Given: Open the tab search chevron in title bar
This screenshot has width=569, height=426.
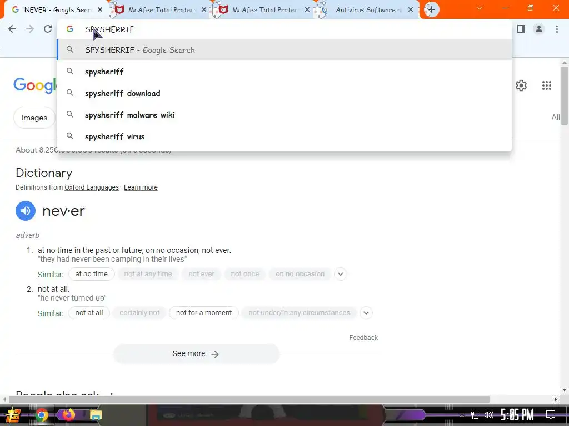Looking at the screenshot, I should click(x=480, y=8).
